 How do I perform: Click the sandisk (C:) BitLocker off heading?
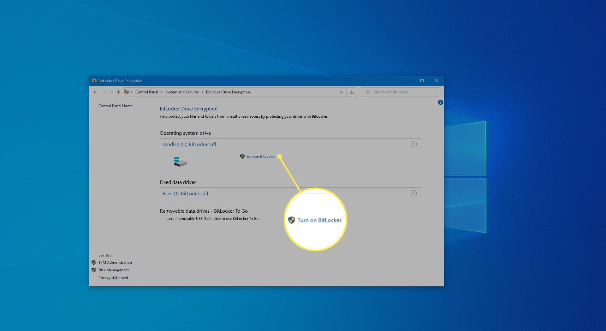(189, 144)
